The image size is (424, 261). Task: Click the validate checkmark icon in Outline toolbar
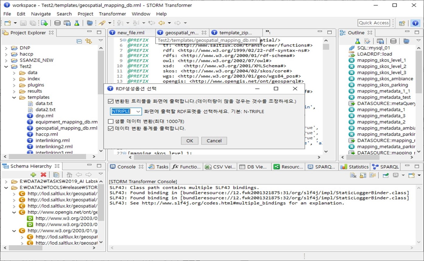click(x=367, y=41)
